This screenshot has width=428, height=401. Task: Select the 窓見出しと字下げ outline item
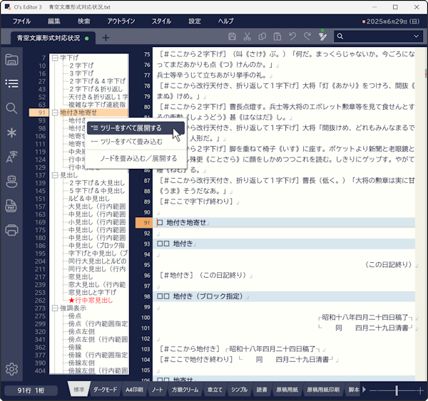pos(92,293)
